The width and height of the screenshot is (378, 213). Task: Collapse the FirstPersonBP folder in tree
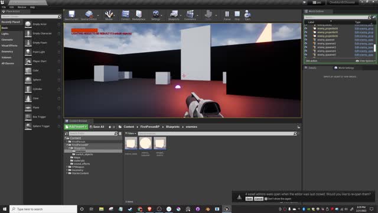pos(67,145)
